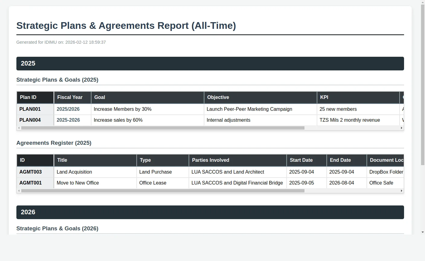Click end date 2026-08-04
Screen dimensions: 425x261
pyautogui.click(x=347, y=183)
